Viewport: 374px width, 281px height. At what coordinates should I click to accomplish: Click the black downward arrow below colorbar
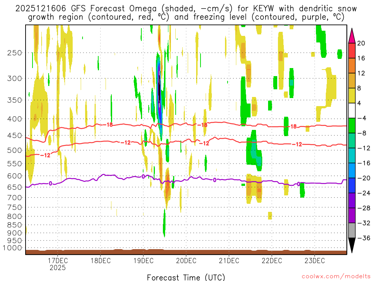[352, 246]
